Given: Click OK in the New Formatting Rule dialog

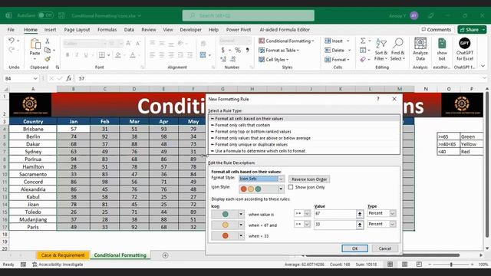Looking at the screenshot, I should coord(354,248).
